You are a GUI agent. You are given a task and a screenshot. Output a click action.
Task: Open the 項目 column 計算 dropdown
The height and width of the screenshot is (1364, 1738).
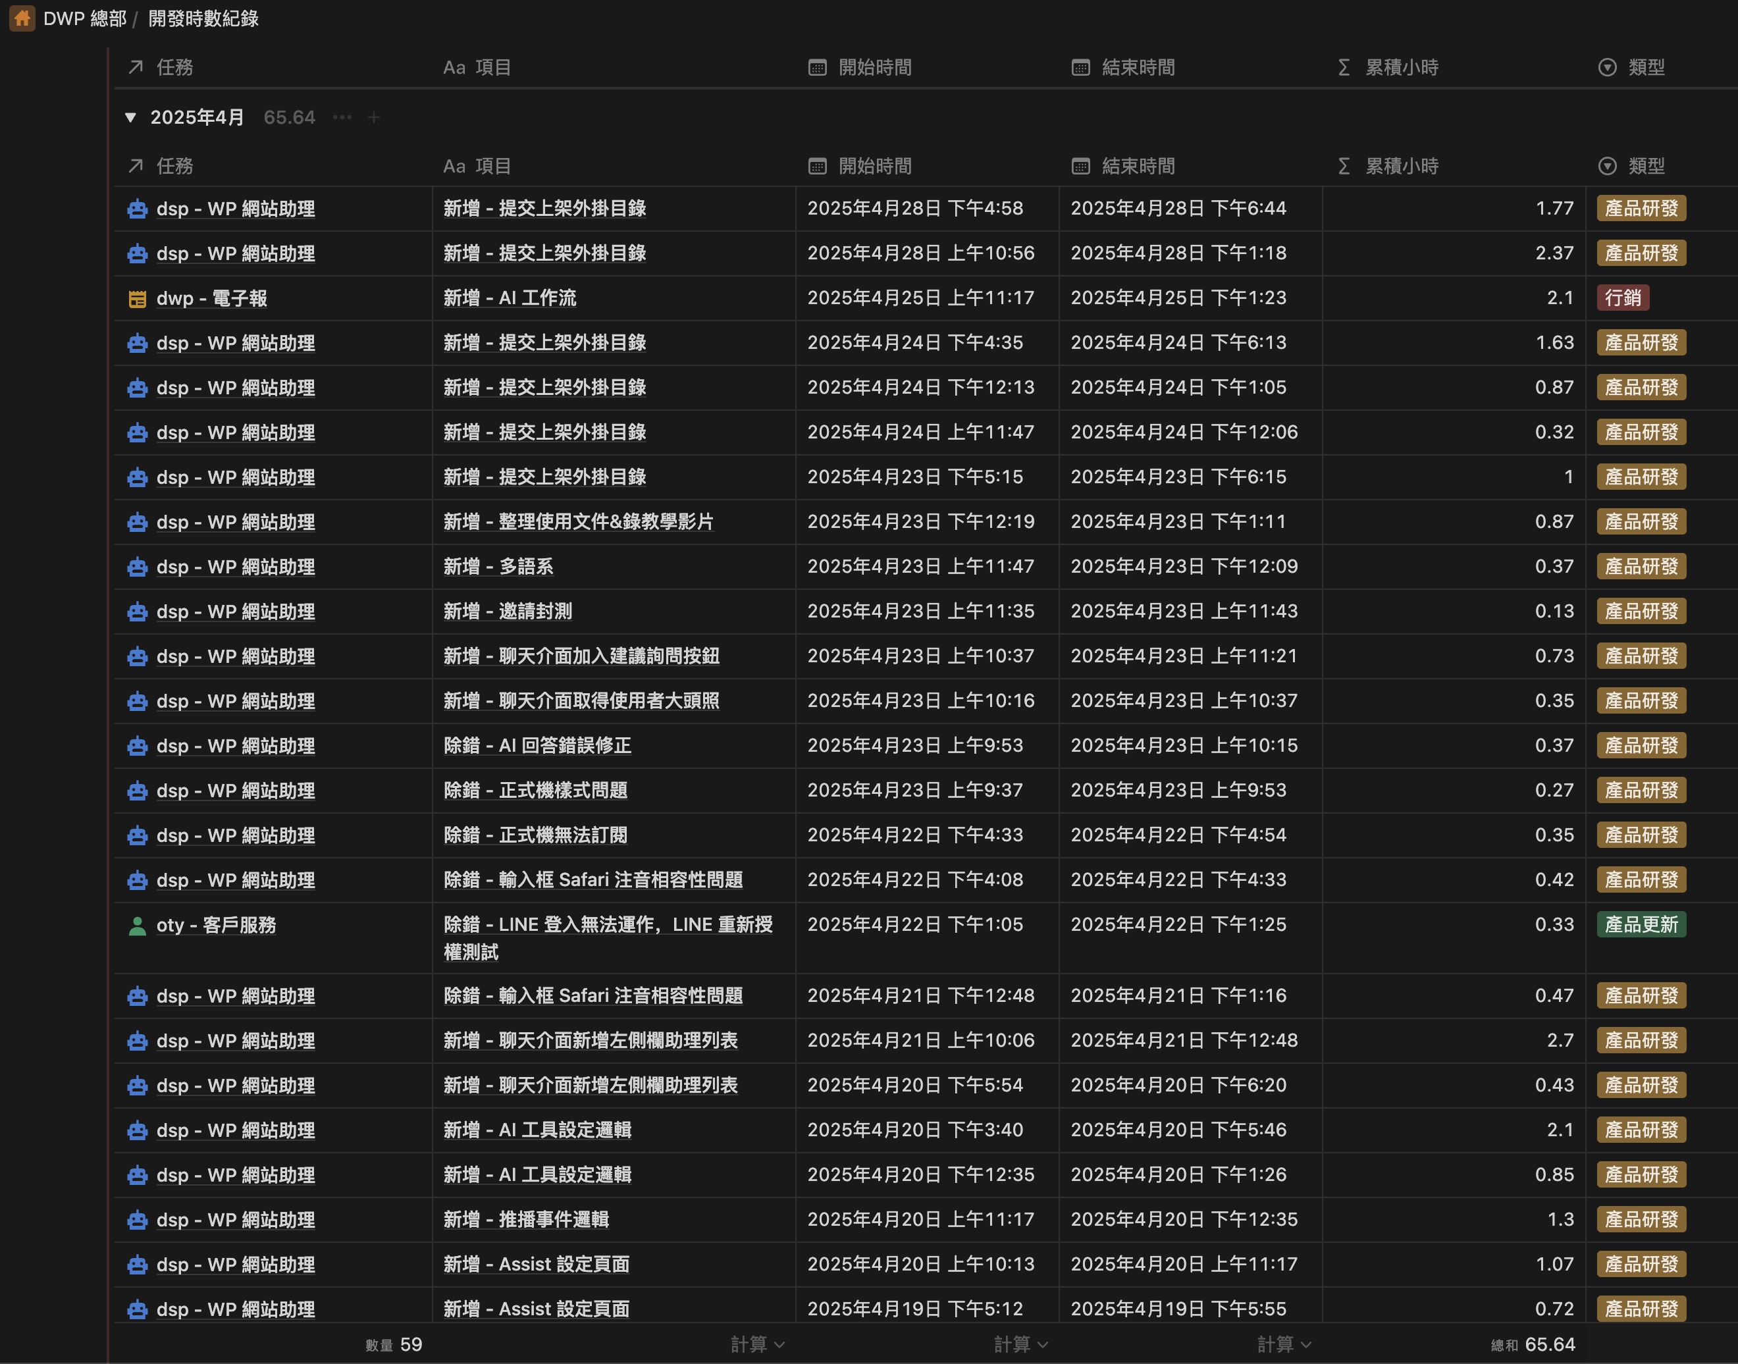757,1345
